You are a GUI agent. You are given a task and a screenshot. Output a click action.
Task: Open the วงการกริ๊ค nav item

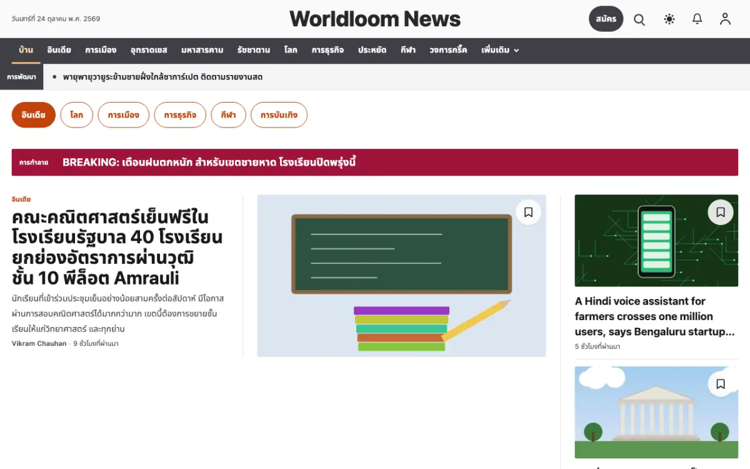tap(448, 50)
